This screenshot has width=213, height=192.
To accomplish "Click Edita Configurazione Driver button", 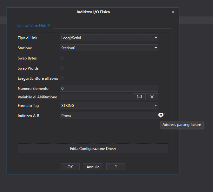I will [x=93, y=149].
